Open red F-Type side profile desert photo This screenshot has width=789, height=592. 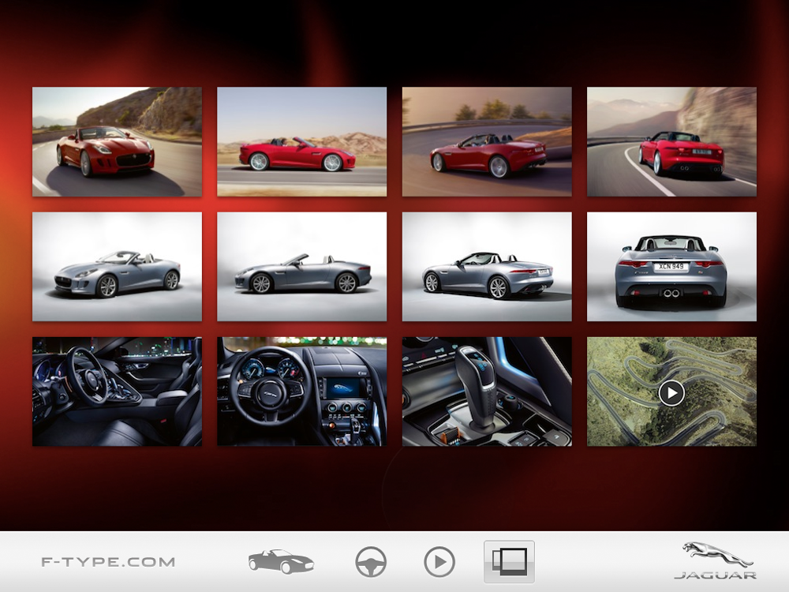pyautogui.click(x=302, y=142)
